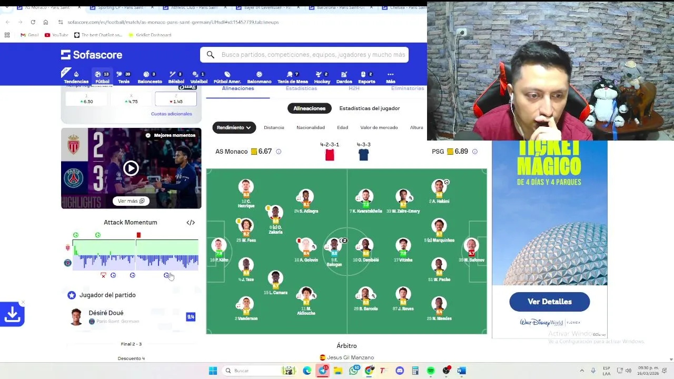Select Valor de mercado filter
Screen dimensions: 674x379
(x=379, y=127)
